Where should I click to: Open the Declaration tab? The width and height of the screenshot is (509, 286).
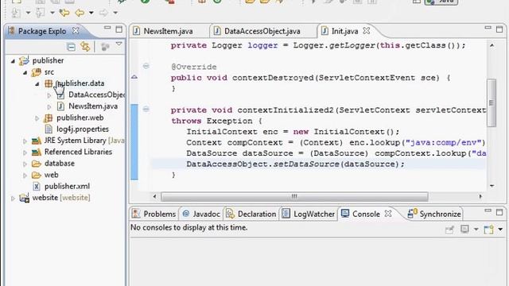coord(251,214)
